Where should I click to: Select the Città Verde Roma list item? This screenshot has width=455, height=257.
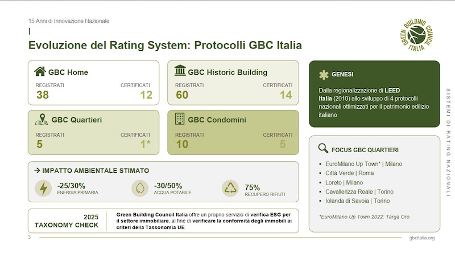click(350, 173)
